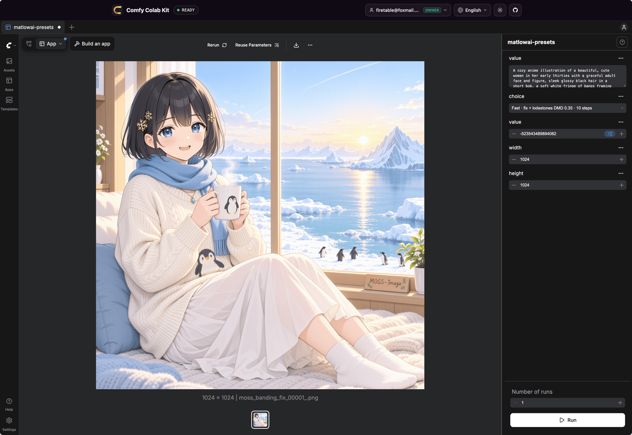Open the choice preset dropdown

[567, 108]
